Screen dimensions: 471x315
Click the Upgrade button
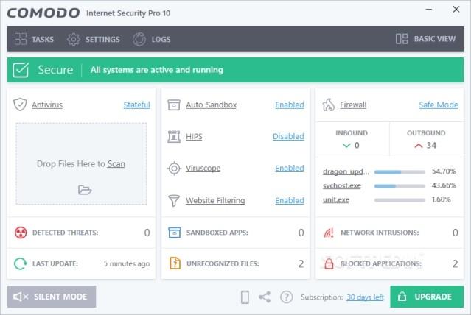[427, 297]
